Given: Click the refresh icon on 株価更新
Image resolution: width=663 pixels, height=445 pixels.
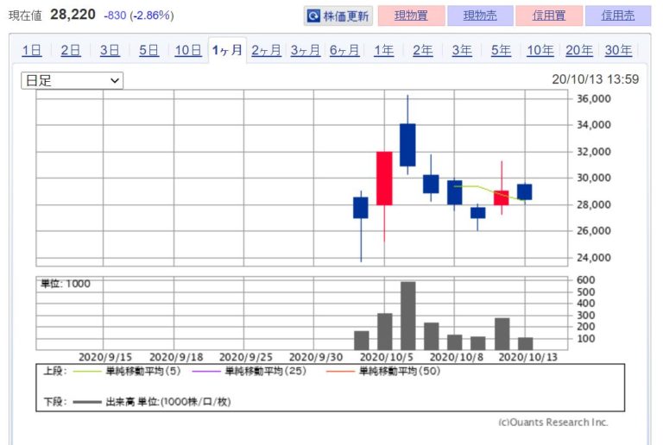Looking at the screenshot, I should (313, 16).
